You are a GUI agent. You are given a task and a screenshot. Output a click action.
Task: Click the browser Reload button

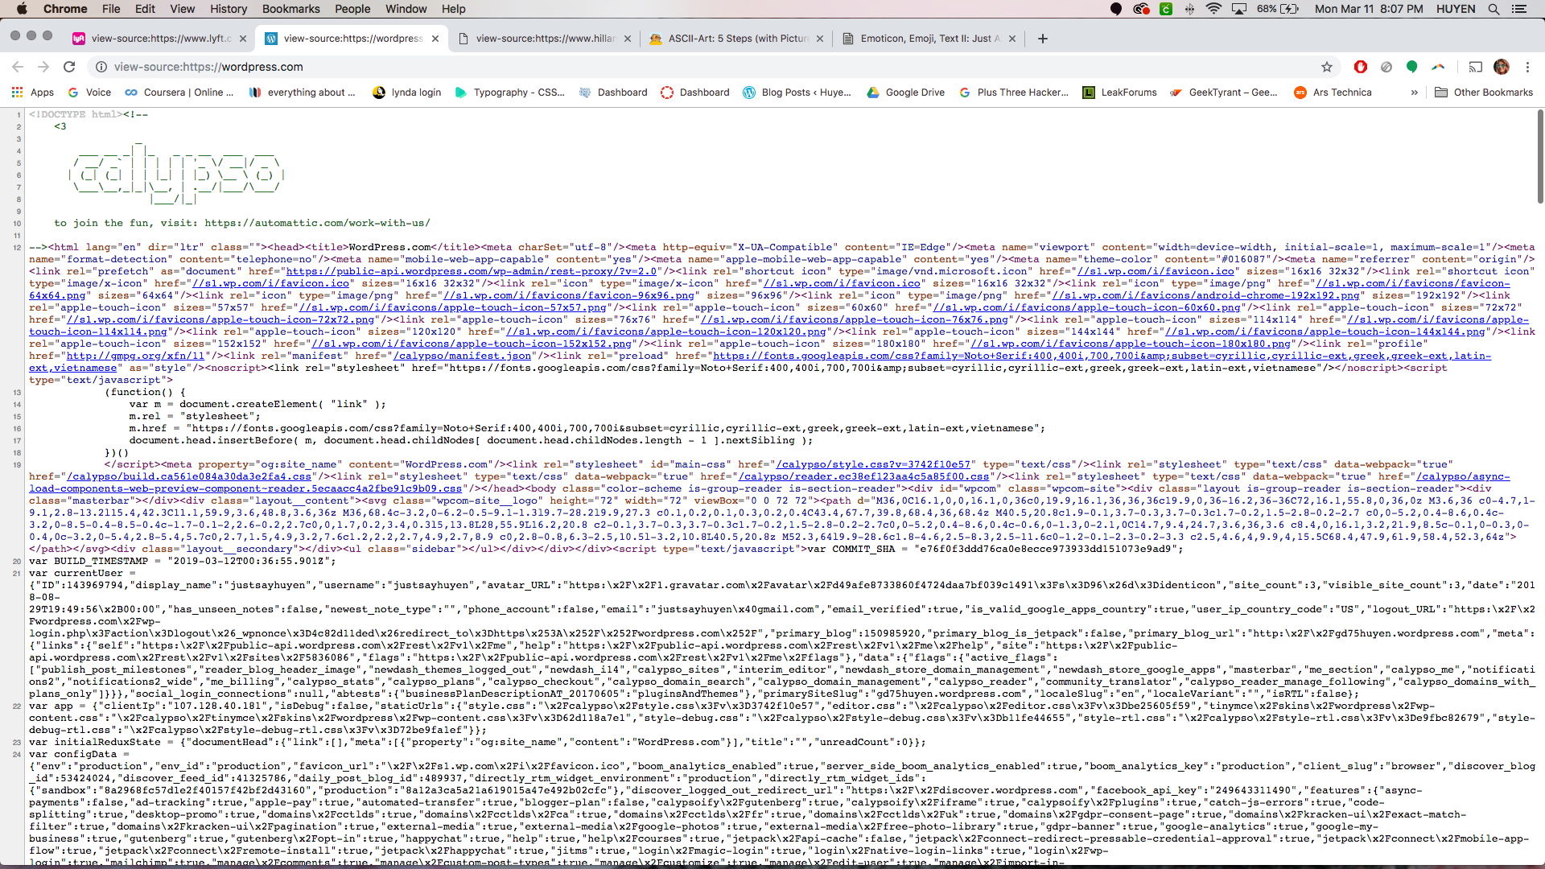[x=69, y=67]
